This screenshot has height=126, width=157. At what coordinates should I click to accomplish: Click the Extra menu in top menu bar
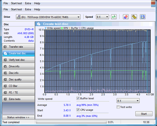(28, 3)
